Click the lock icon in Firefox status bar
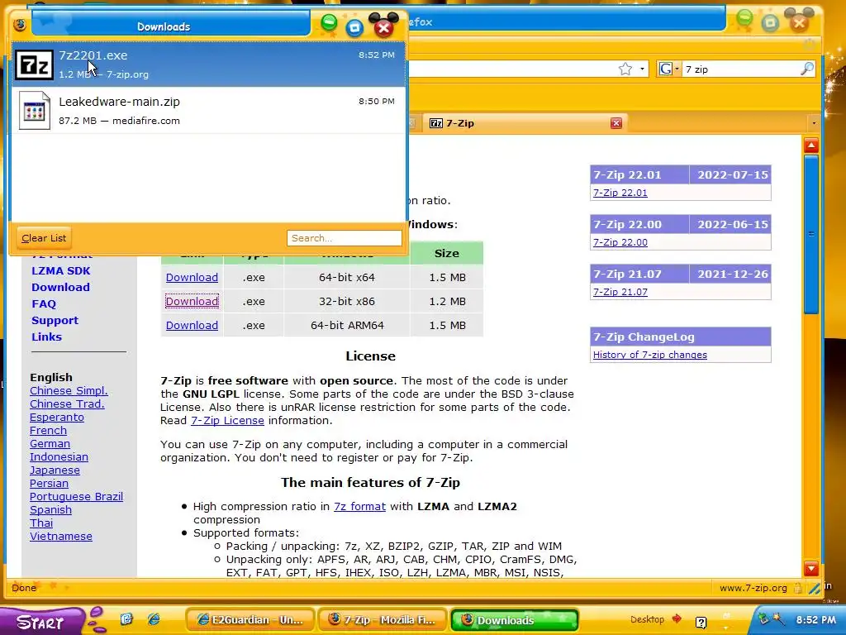Viewport: 846px width, 635px height. click(x=798, y=588)
